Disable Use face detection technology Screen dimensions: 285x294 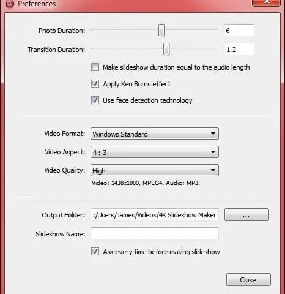pos(95,100)
